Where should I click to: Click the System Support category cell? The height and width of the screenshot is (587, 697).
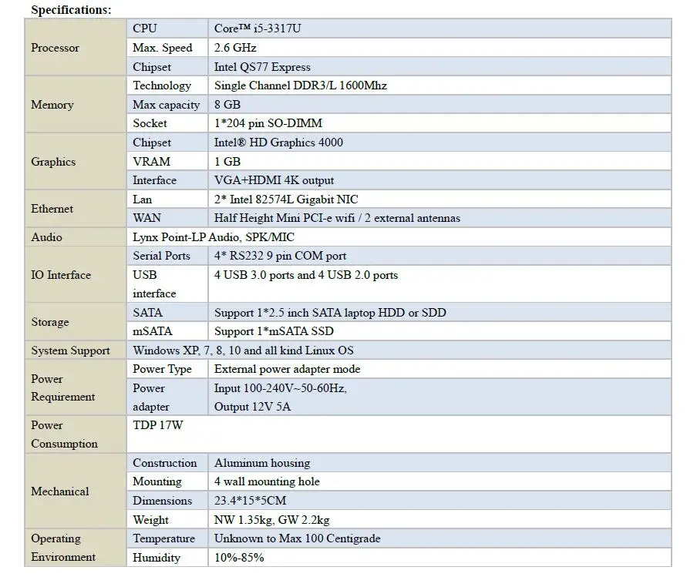tap(76, 351)
